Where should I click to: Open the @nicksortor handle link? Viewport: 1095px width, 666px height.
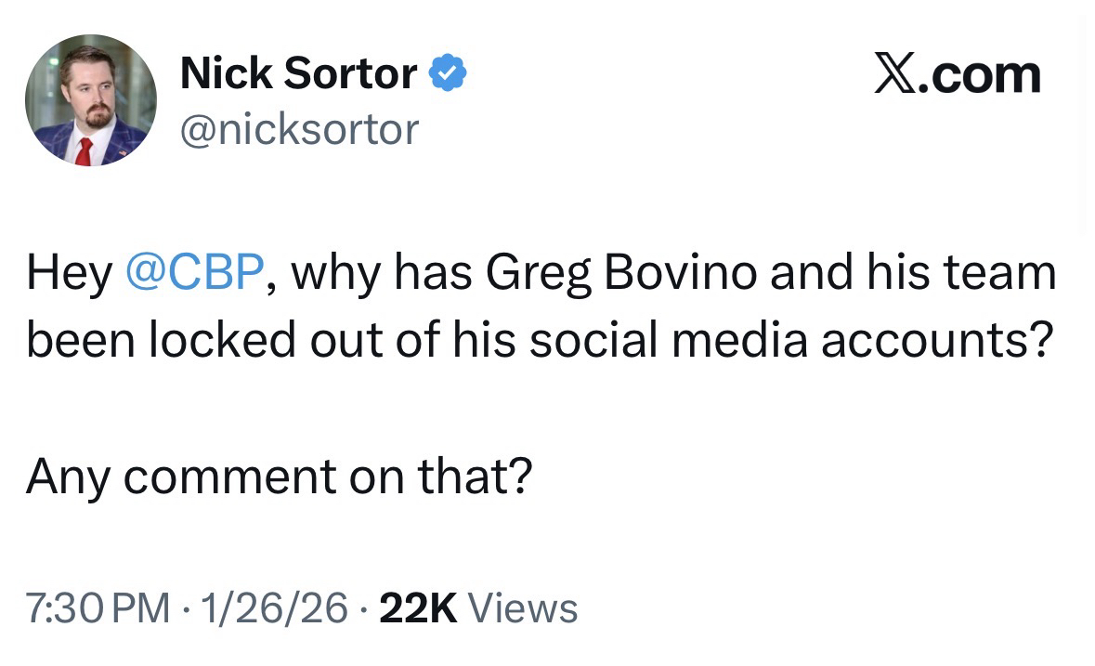tap(299, 129)
